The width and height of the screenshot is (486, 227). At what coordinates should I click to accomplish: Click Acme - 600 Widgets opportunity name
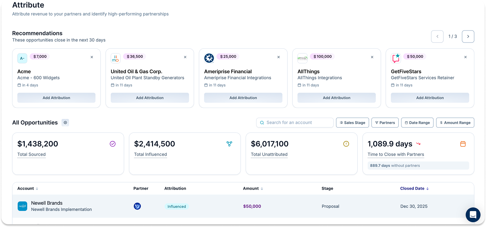point(39,78)
